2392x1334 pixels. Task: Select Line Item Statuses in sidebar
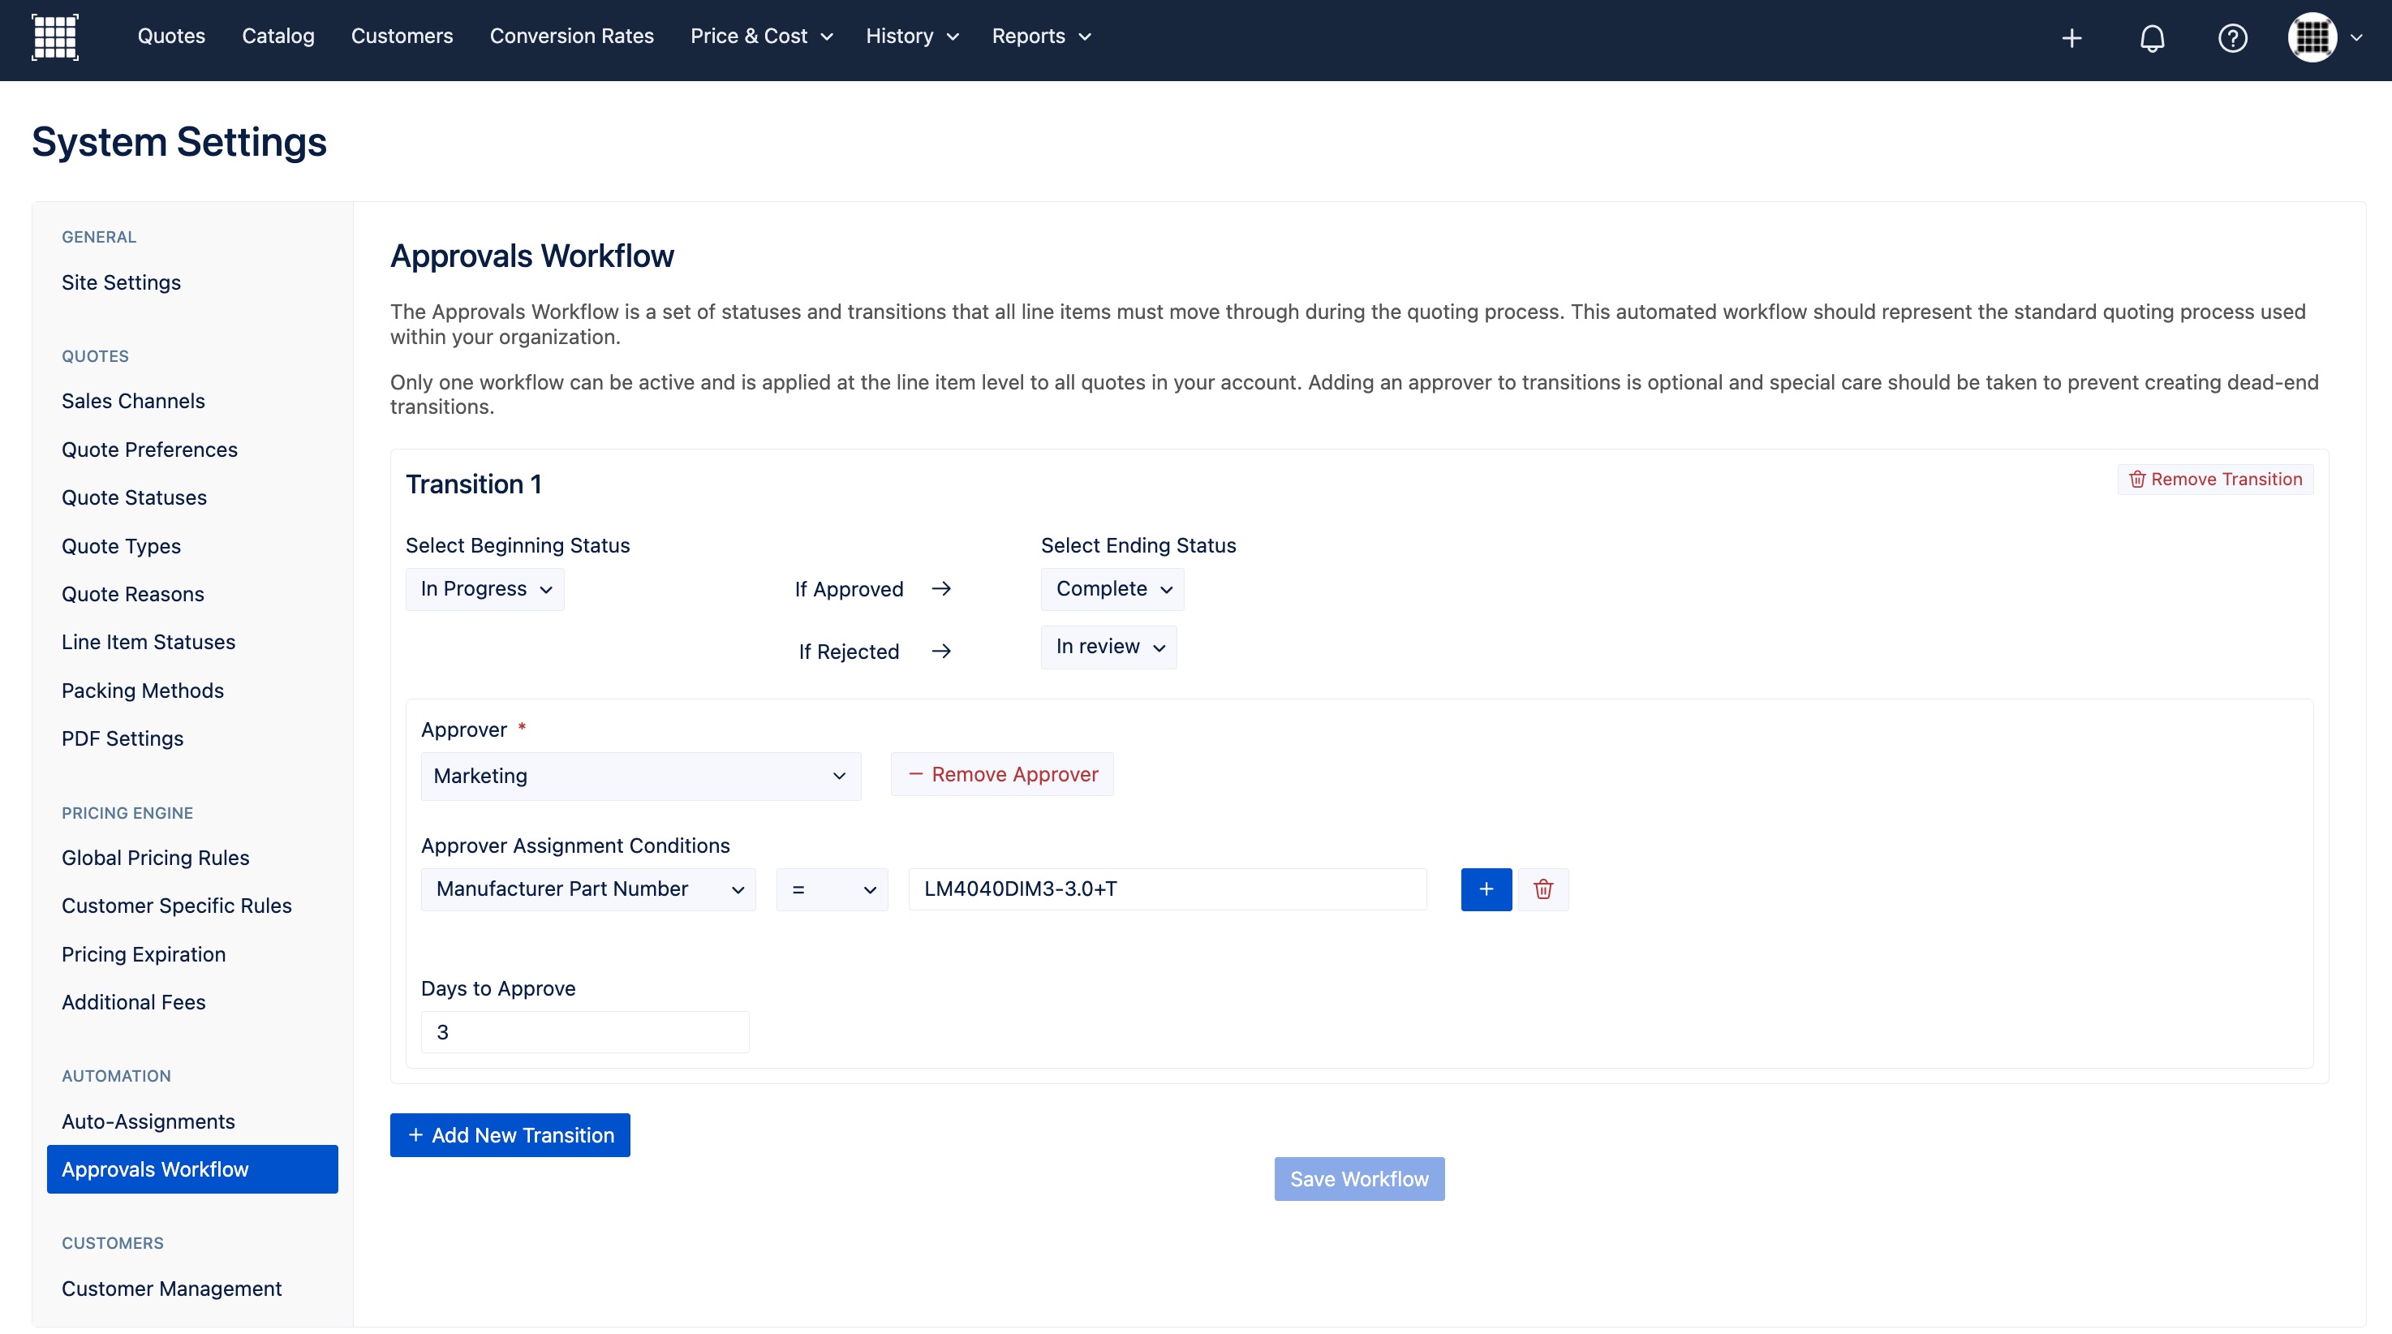[x=148, y=642]
